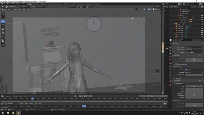The height and width of the screenshot is (115, 204).
Task: Switch viewport to rendered shading
Action: (158, 9)
